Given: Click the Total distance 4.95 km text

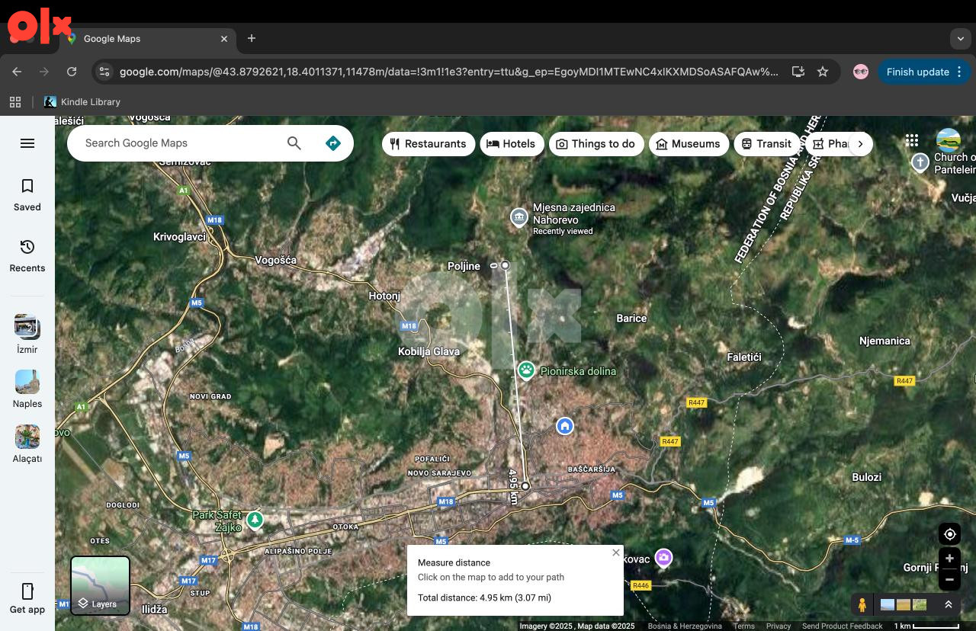Looking at the screenshot, I should (x=484, y=597).
